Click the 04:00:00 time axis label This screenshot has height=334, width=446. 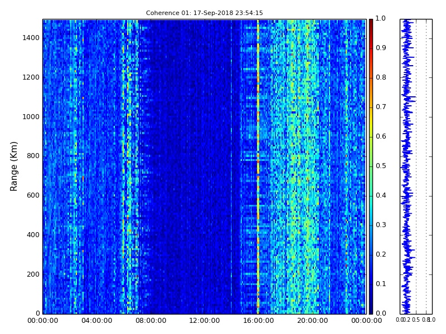click(x=96, y=321)
